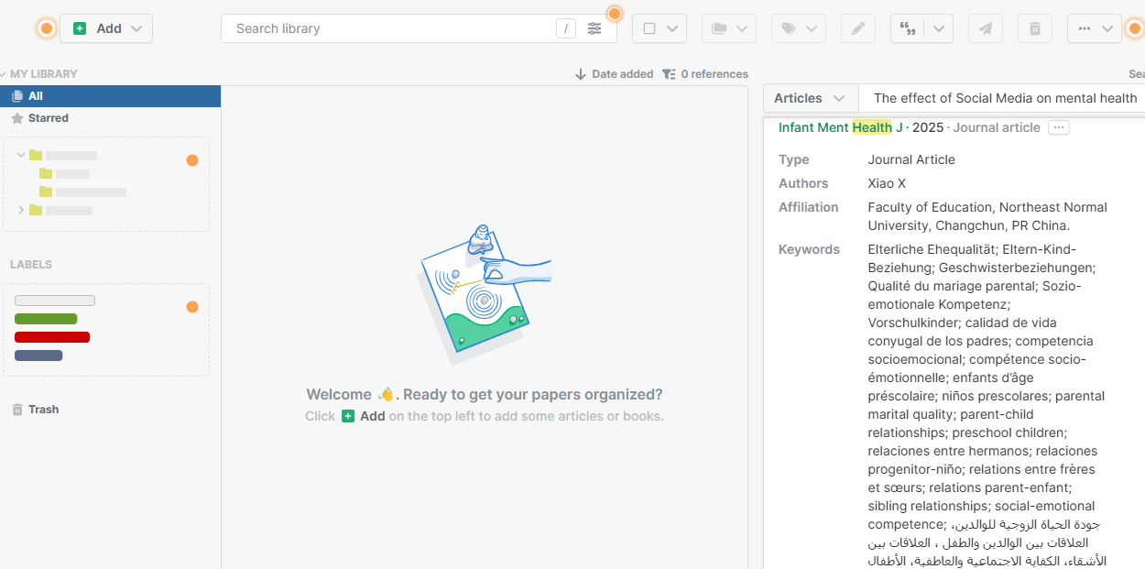Viewport: 1145px width, 569px height.
Task: Click the trash icon in the toolbar
Action: [1035, 28]
